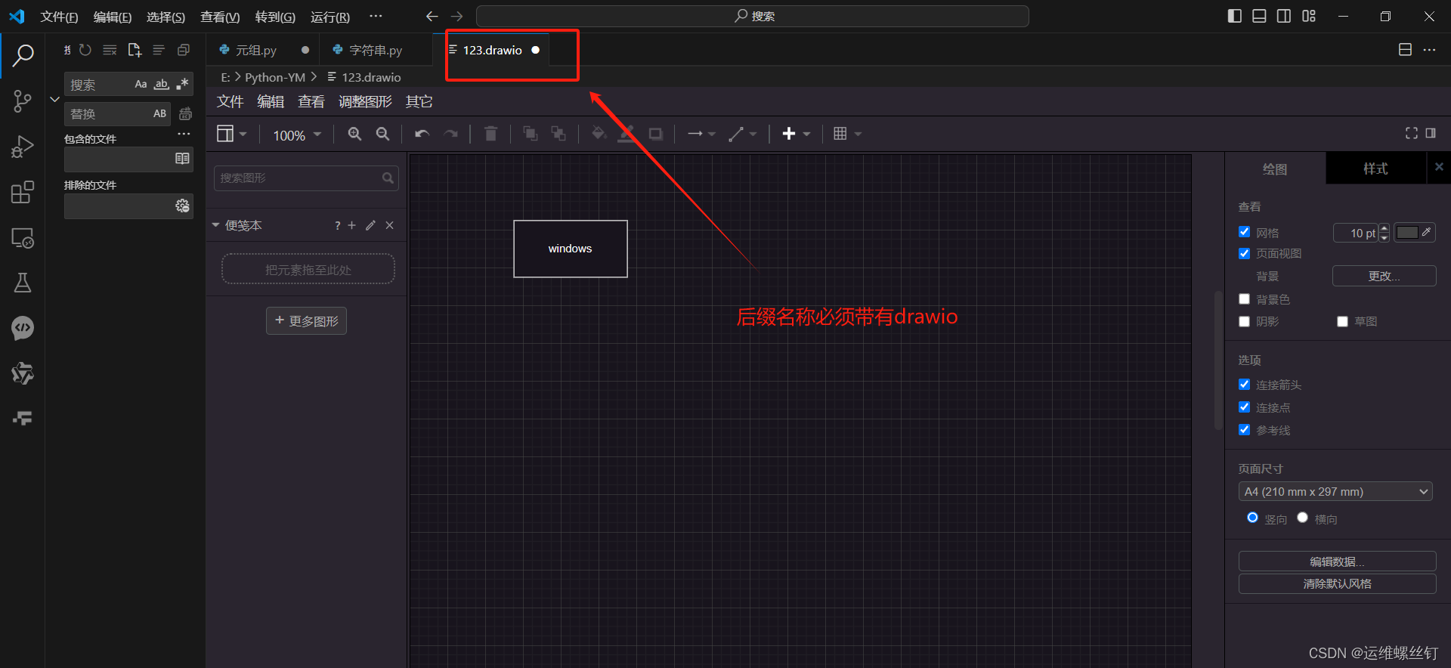Open Remote Explorer view
This screenshot has width=1451, height=668.
click(x=23, y=238)
